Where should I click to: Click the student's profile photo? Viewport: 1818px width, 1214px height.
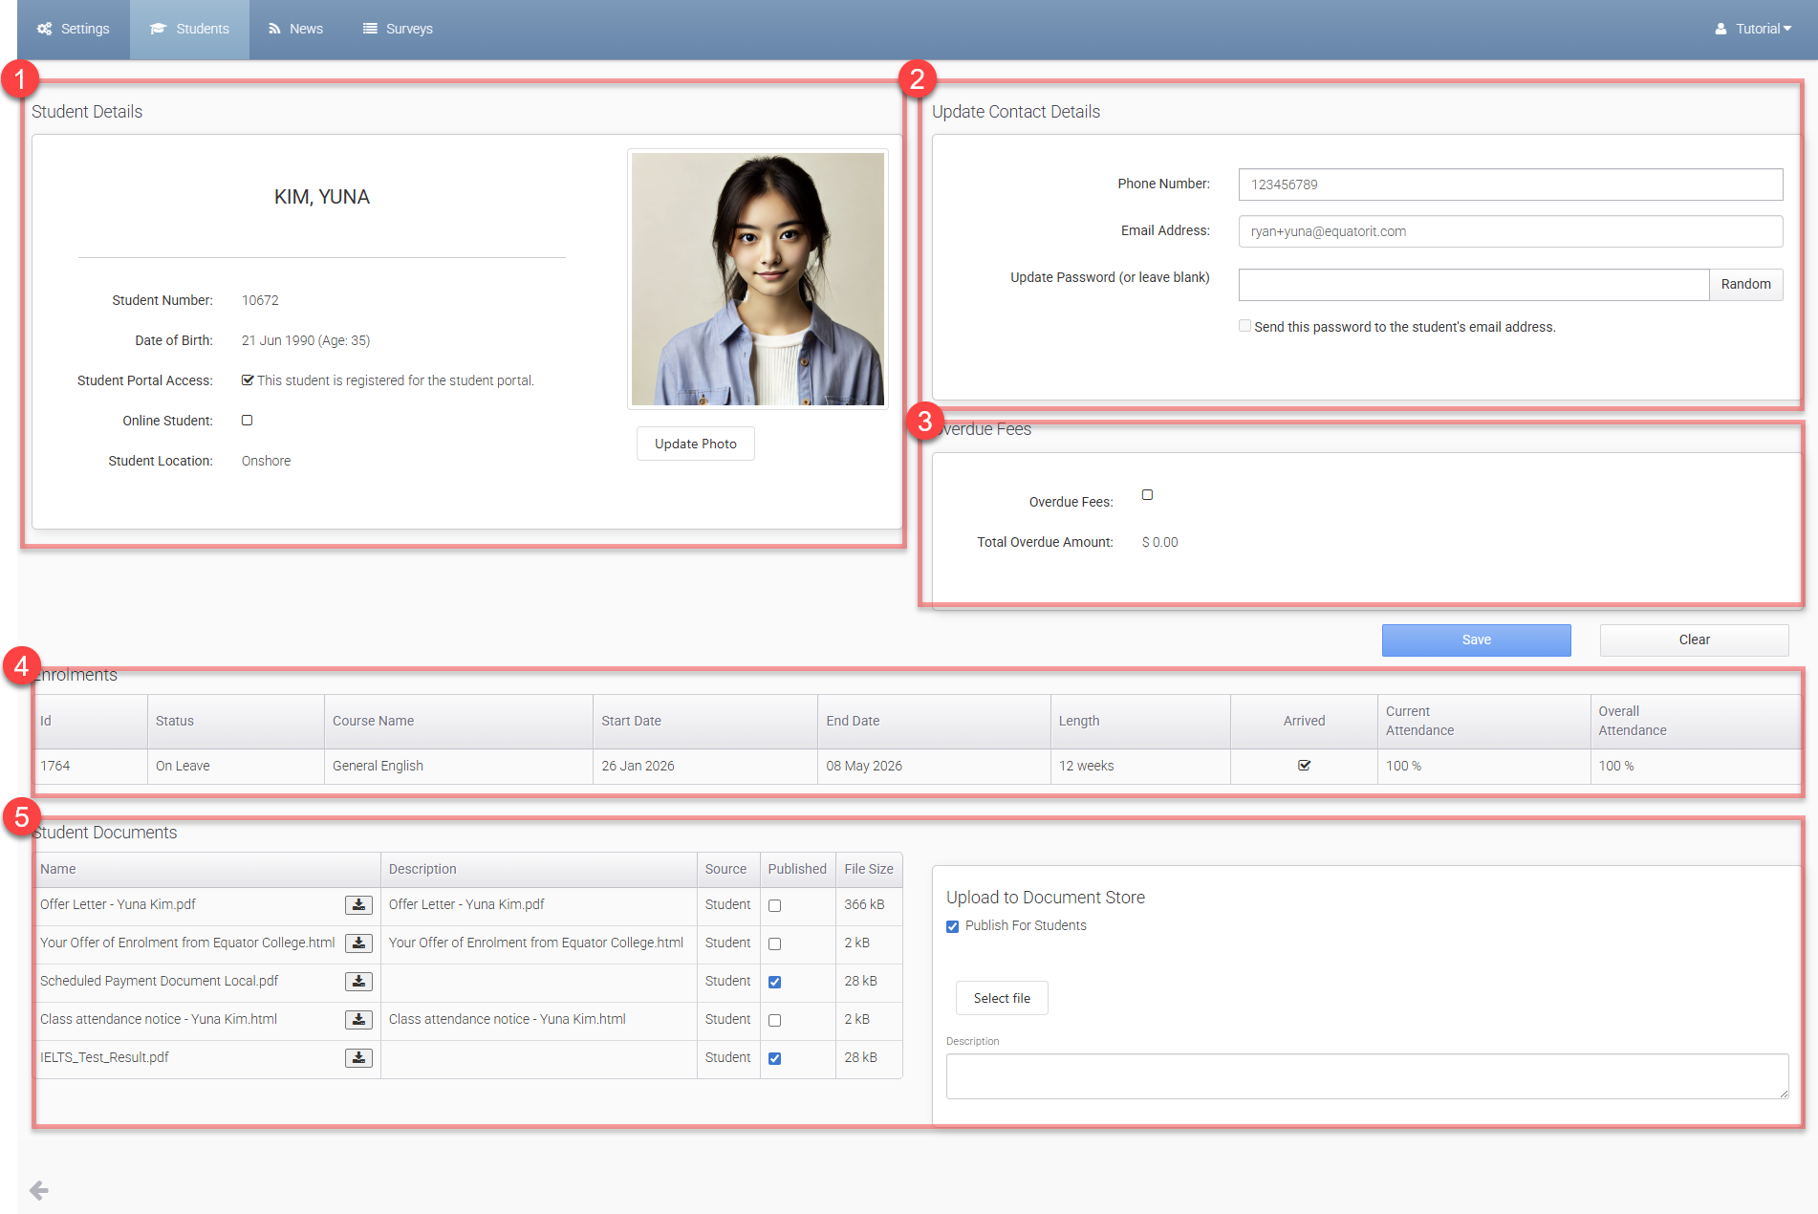(757, 279)
